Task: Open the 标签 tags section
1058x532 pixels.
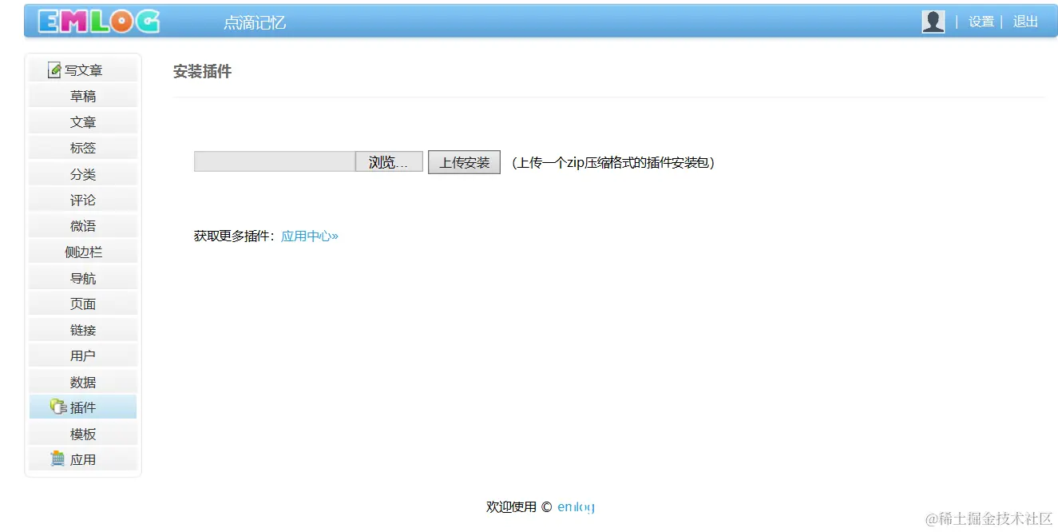Action: click(82, 147)
